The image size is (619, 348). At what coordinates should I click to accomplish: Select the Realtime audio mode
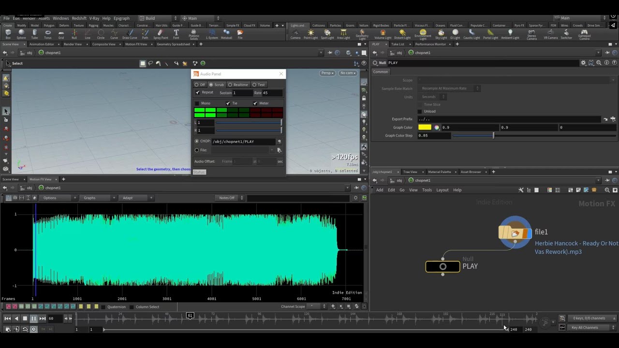coord(238,85)
